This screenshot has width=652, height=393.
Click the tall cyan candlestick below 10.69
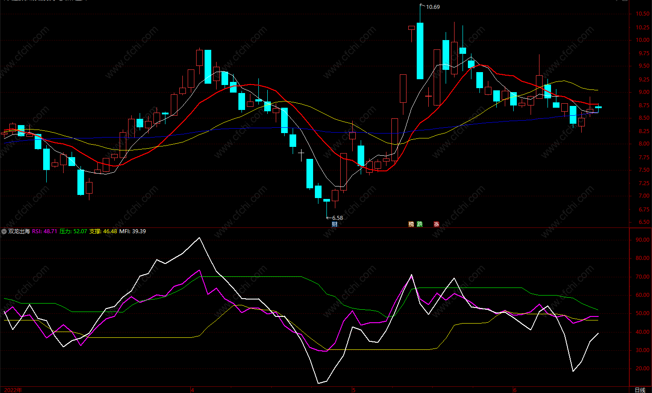pos(420,51)
